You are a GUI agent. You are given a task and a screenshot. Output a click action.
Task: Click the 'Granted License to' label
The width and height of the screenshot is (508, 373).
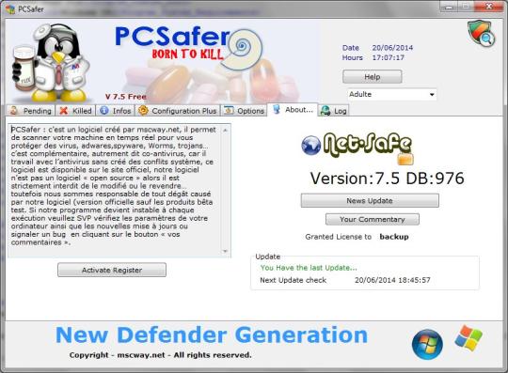tap(339, 237)
